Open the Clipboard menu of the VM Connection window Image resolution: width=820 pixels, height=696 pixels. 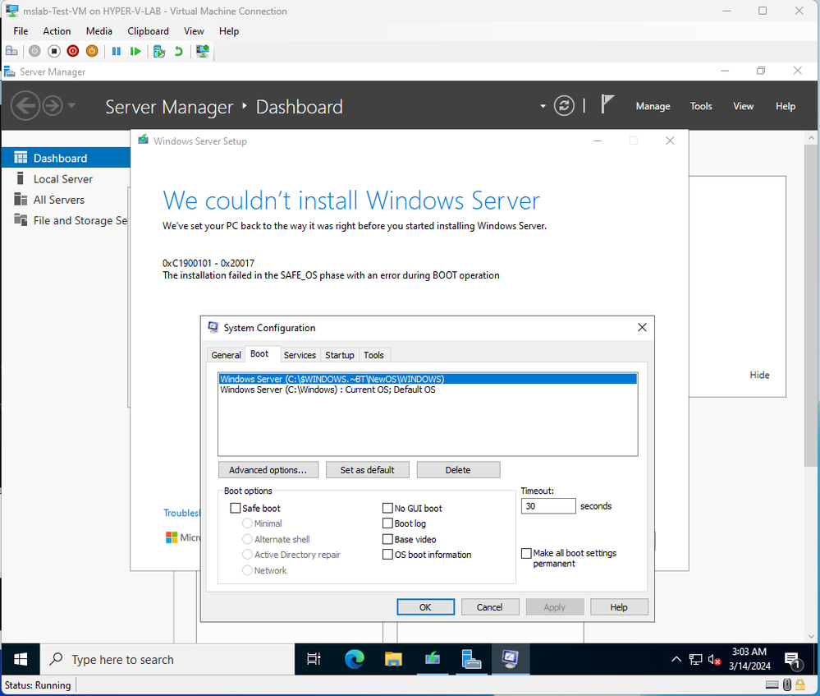(x=148, y=31)
